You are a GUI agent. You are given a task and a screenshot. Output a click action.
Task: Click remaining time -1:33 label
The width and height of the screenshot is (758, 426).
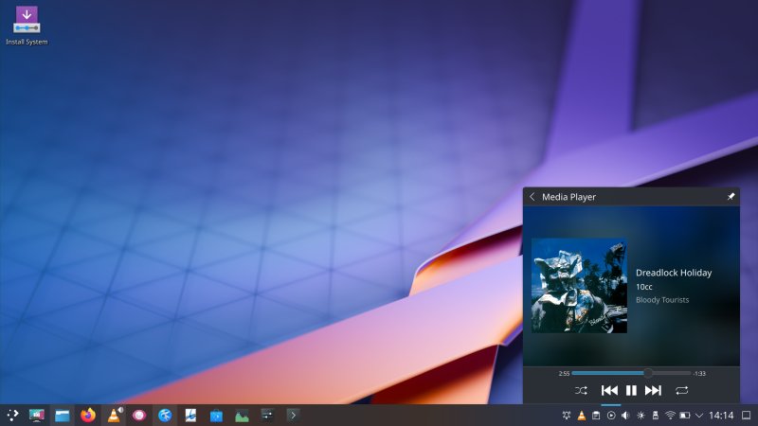click(x=699, y=373)
